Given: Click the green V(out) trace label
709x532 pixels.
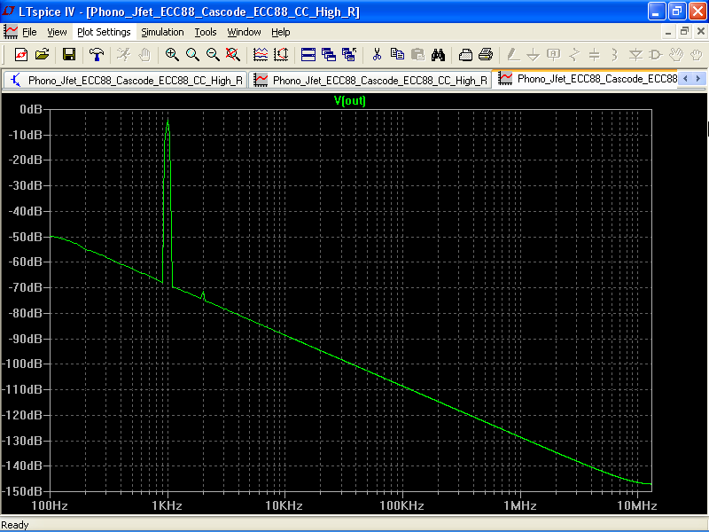Looking at the screenshot, I should [349, 100].
